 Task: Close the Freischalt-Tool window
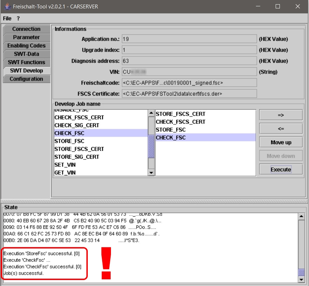[298, 6]
